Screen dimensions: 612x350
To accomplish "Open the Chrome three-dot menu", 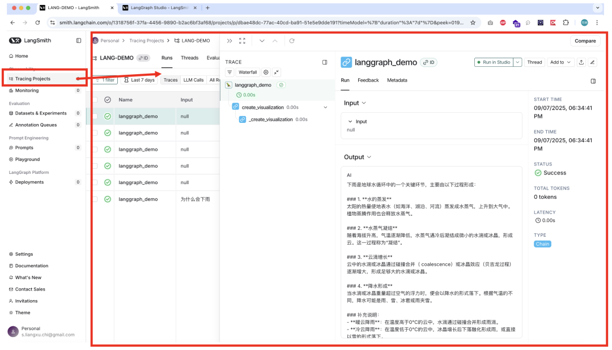I will point(597,23).
